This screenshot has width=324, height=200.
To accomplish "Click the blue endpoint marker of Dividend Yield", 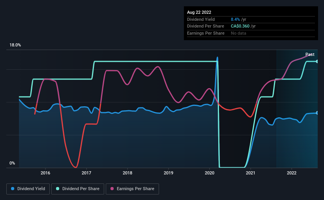I will point(317,113).
